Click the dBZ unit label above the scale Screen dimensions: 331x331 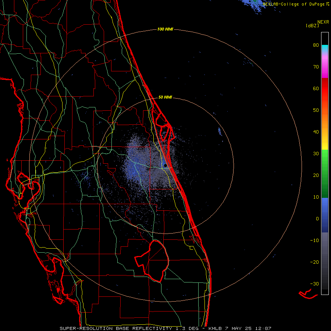[312, 25]
